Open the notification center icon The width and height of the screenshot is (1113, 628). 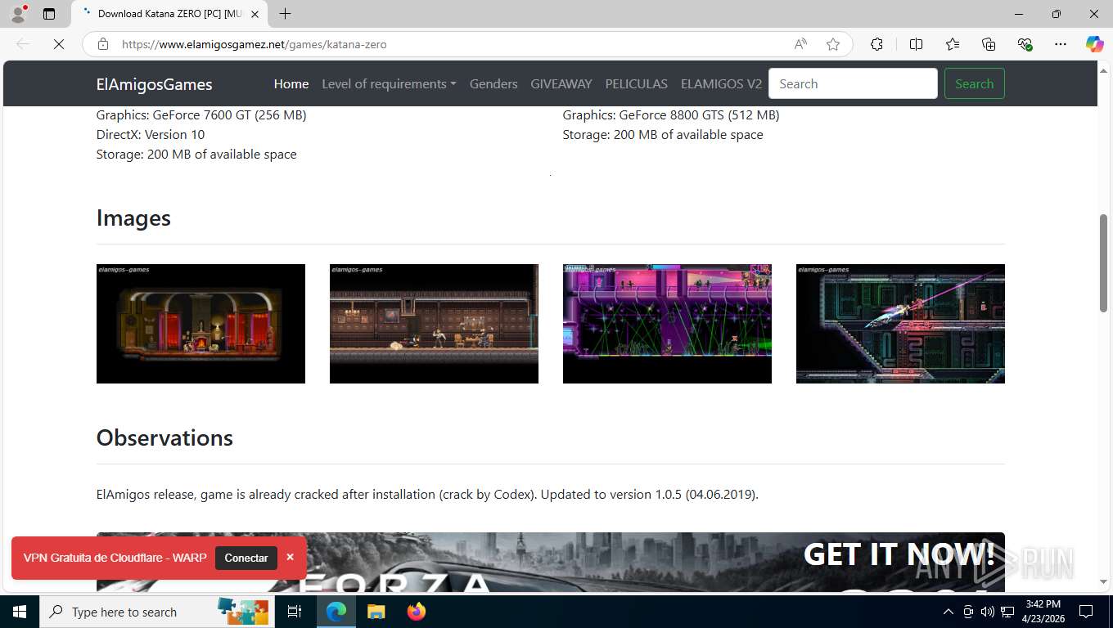point(1086,612)
